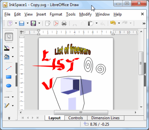The image size is (149, 130).
Task: Go to next layer tab arrow
Action: click(x=33, y=118)
